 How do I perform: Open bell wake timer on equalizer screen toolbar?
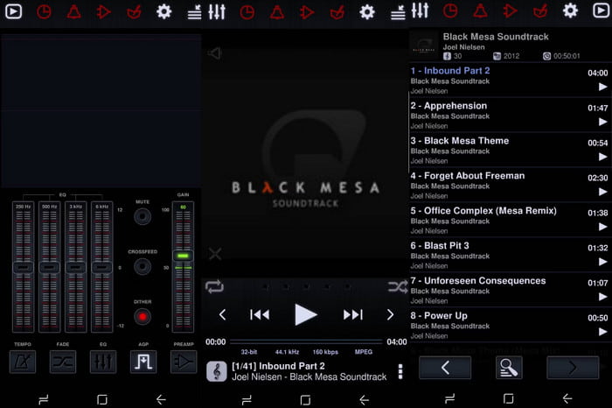(x=73, y=12)
